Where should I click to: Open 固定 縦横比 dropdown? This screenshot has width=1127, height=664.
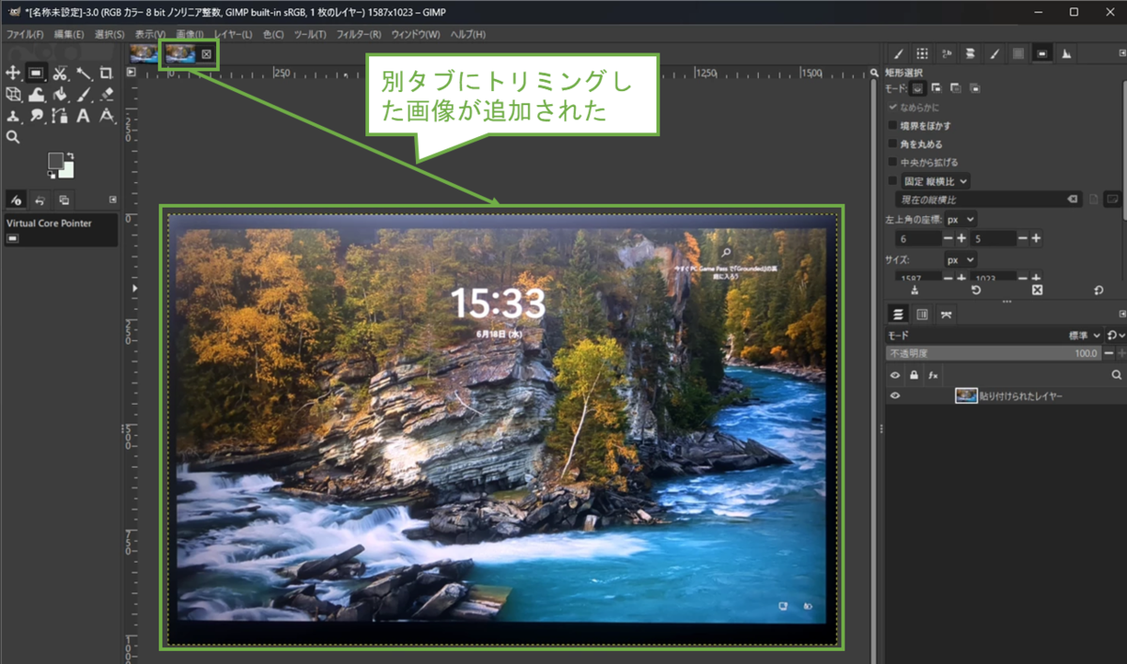coord(936,181)
